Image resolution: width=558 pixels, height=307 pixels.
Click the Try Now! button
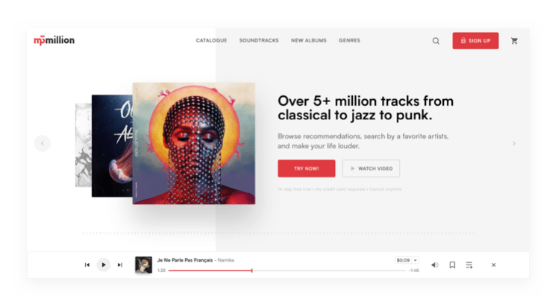[x=307, y=168]
